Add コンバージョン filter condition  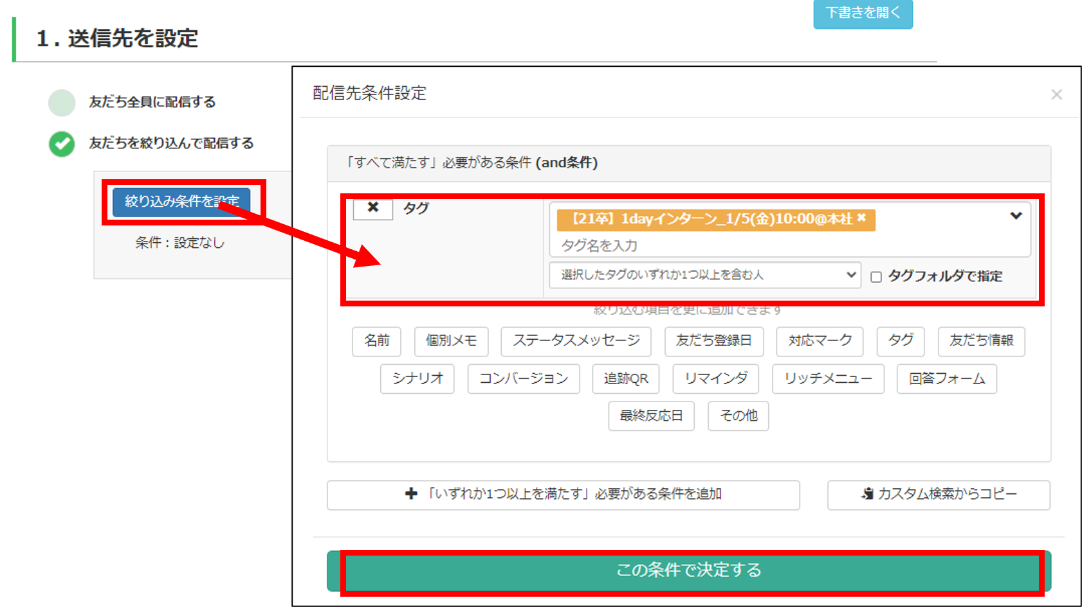tap(524, 379)
